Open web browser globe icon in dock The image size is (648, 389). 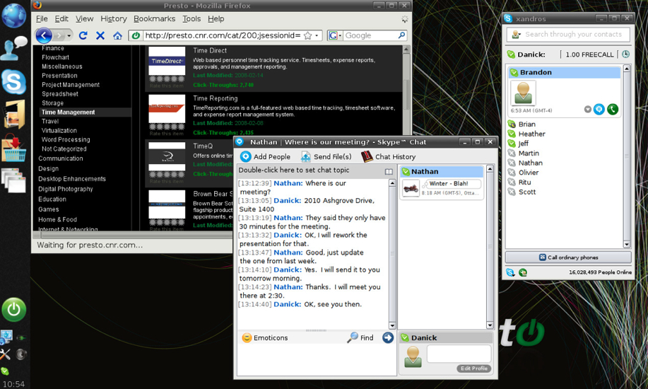coord(14,16)
